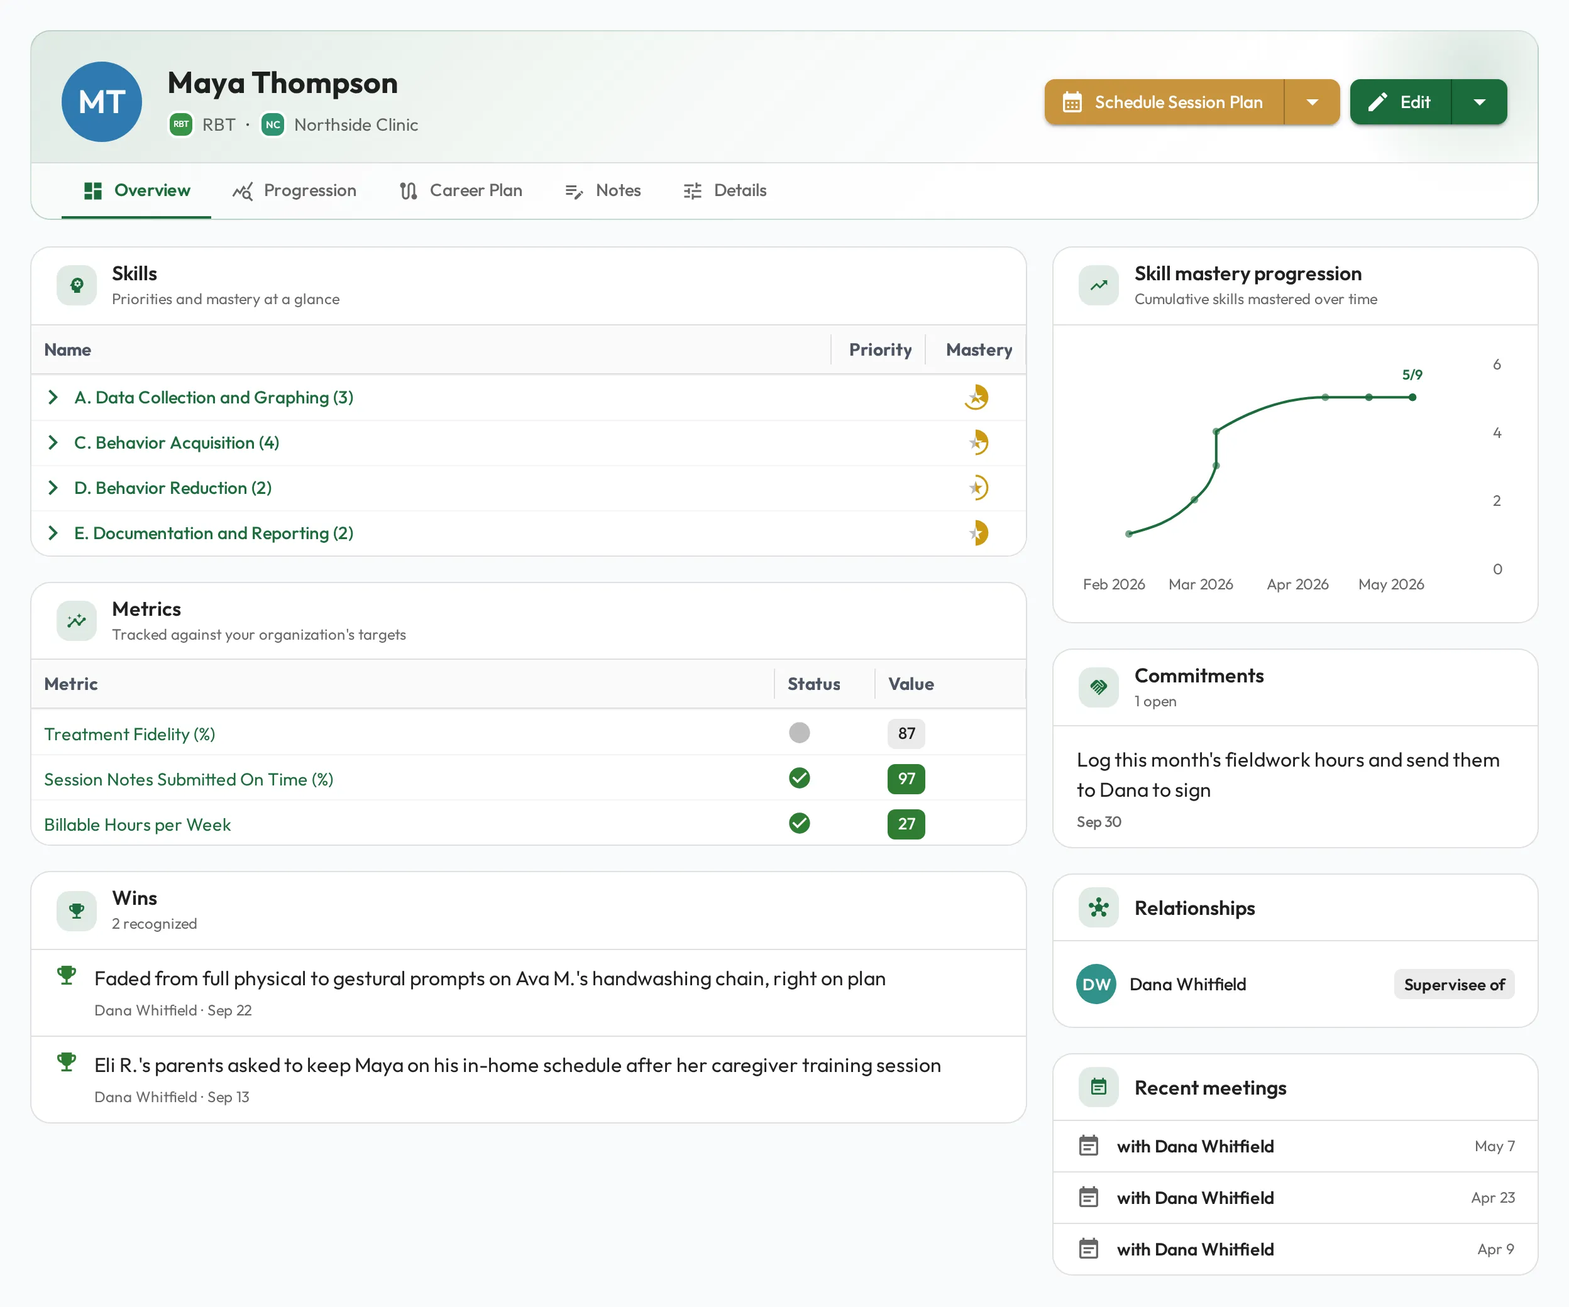This screenshot has height=1307, width=1569.
Task: Click mastery star icon for Data Collection and Graphing
Action: (976, 397)
